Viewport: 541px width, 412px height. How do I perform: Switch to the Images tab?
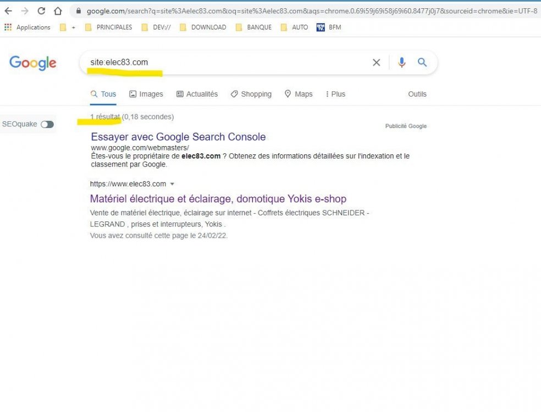[146, 94]
